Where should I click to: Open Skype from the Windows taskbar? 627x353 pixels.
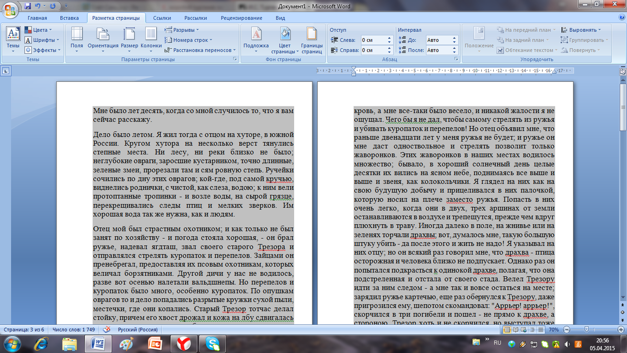tap(212, 344)
